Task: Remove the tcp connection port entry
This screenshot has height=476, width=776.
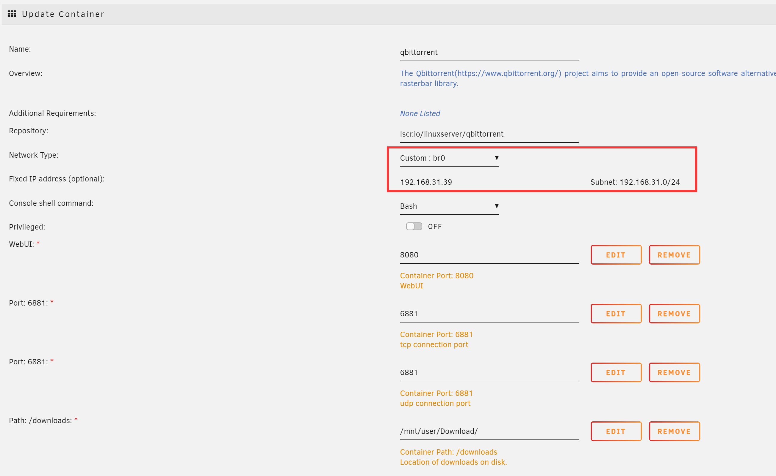Action: pos(674,314)
